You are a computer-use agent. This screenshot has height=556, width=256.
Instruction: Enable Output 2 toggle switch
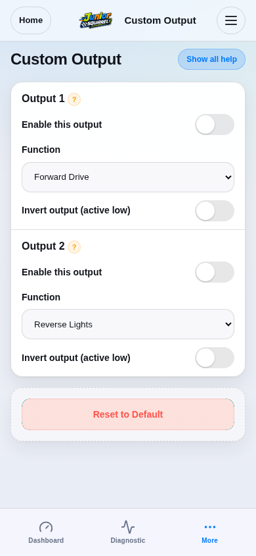[215, 272]
